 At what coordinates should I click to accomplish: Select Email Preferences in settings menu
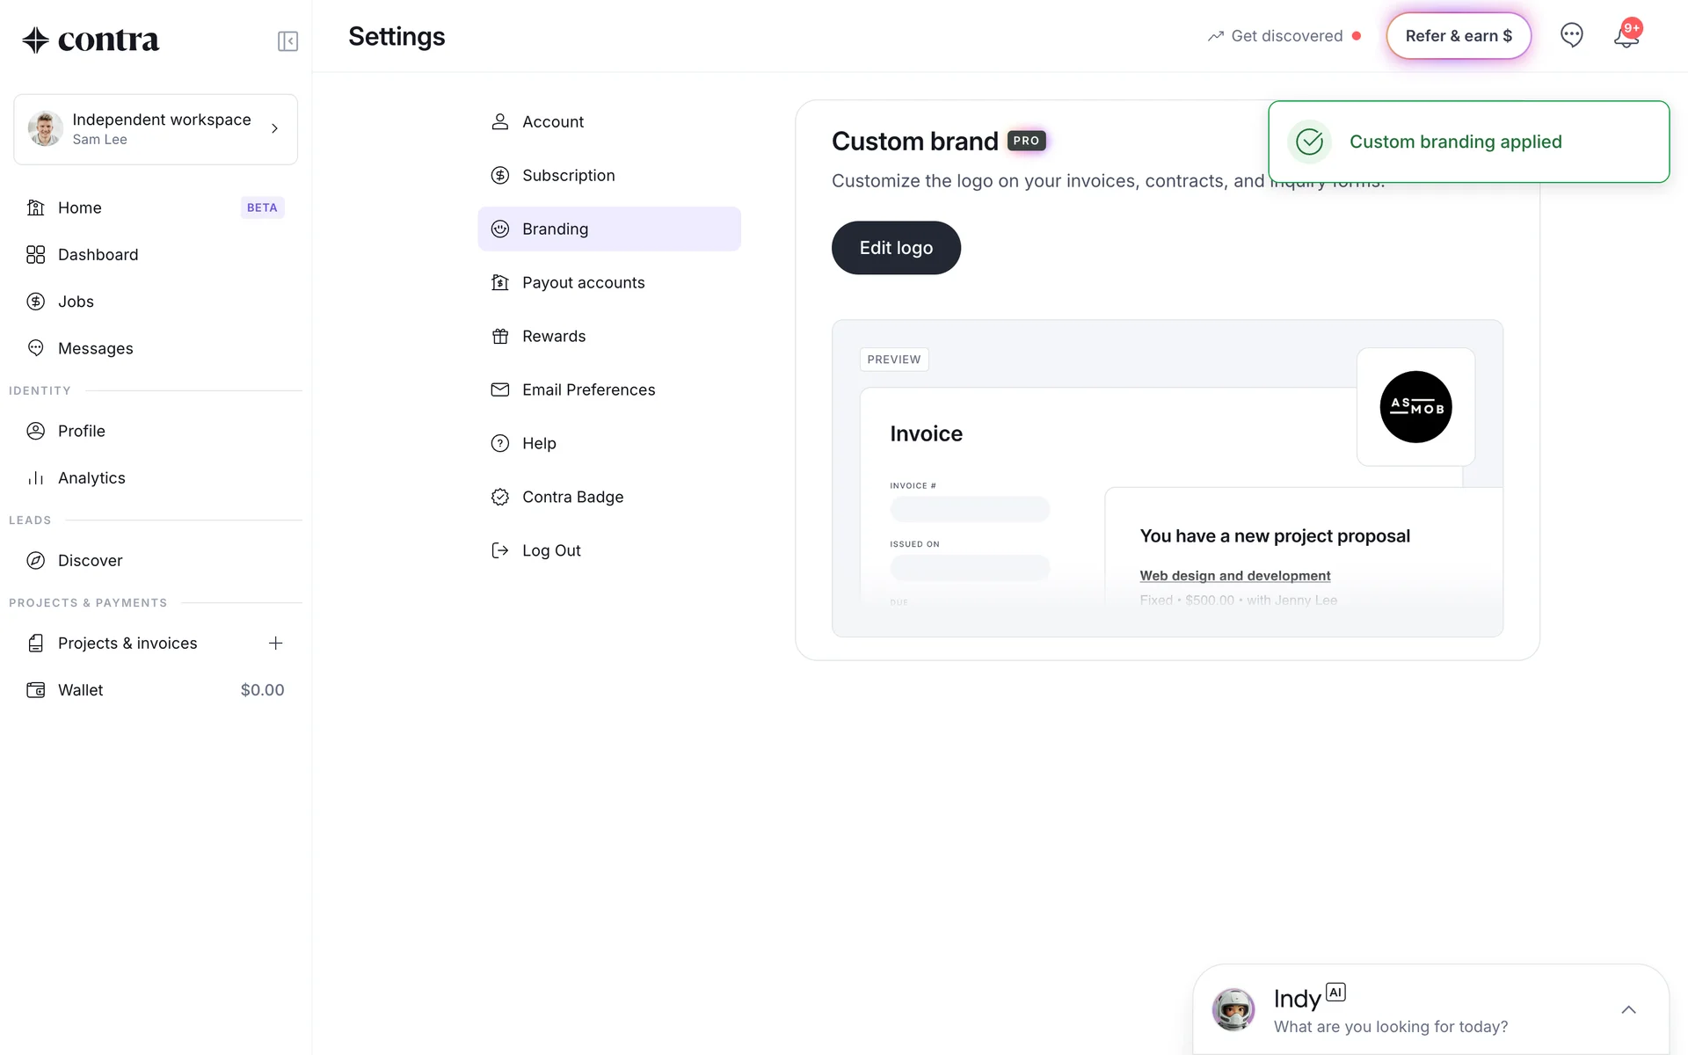588,389
